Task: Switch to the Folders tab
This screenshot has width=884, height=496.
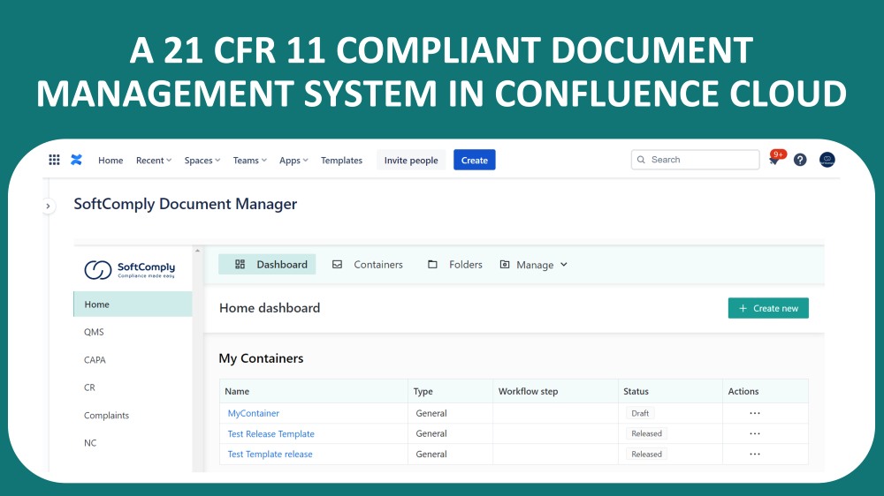Action: click(455, 264)
